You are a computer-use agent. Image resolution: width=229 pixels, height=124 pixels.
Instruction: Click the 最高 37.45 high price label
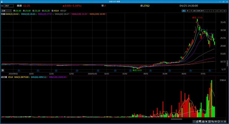click(197, 18)
